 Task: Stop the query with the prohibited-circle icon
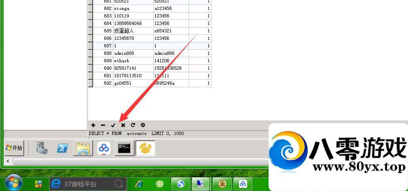[x=143, y=125]
